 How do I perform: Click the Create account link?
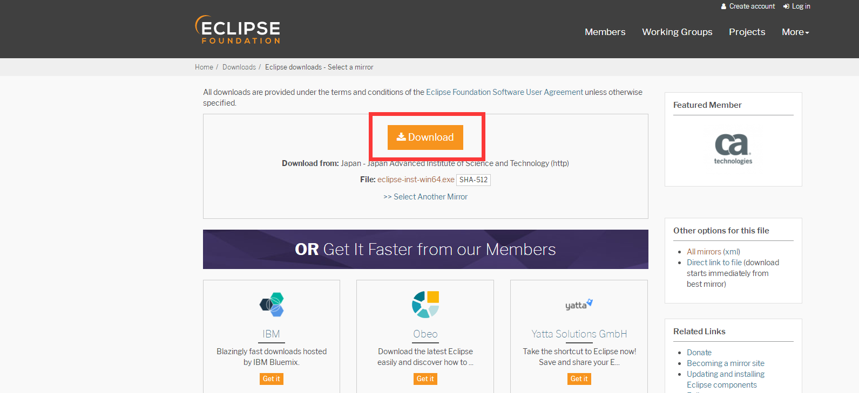(752, 6)
